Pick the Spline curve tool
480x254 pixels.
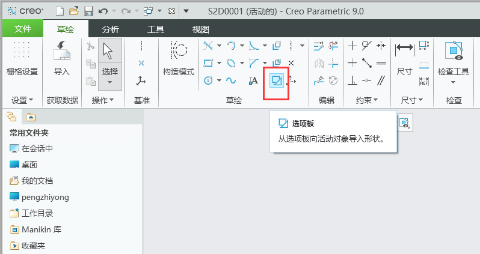[231, 80]
